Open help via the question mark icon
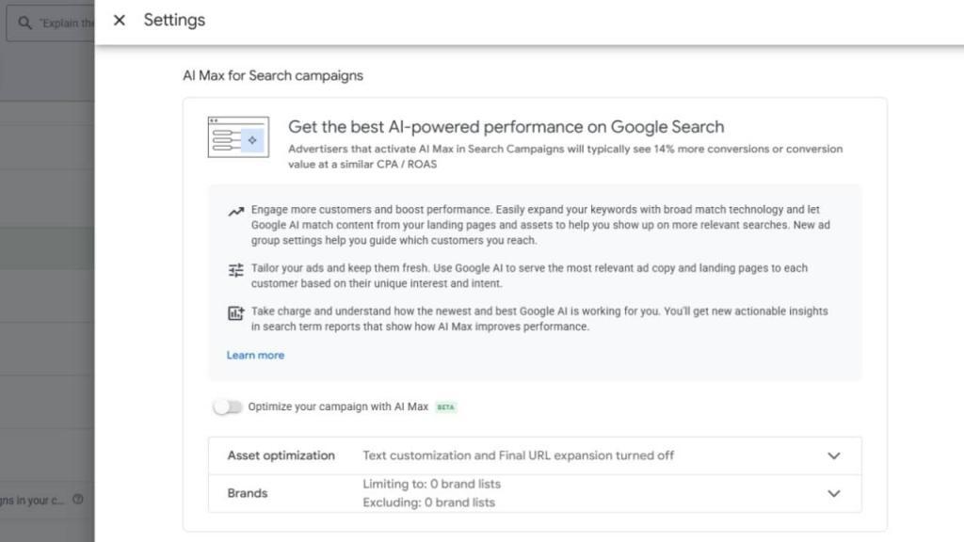The width and height of the screenshot is (964, 542). (x=79, y=501)
